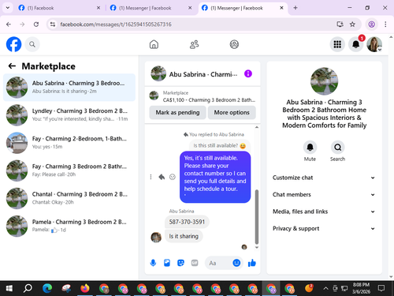Reply to the blue message
Screen dimensions: 394x296
coord(162,177)
